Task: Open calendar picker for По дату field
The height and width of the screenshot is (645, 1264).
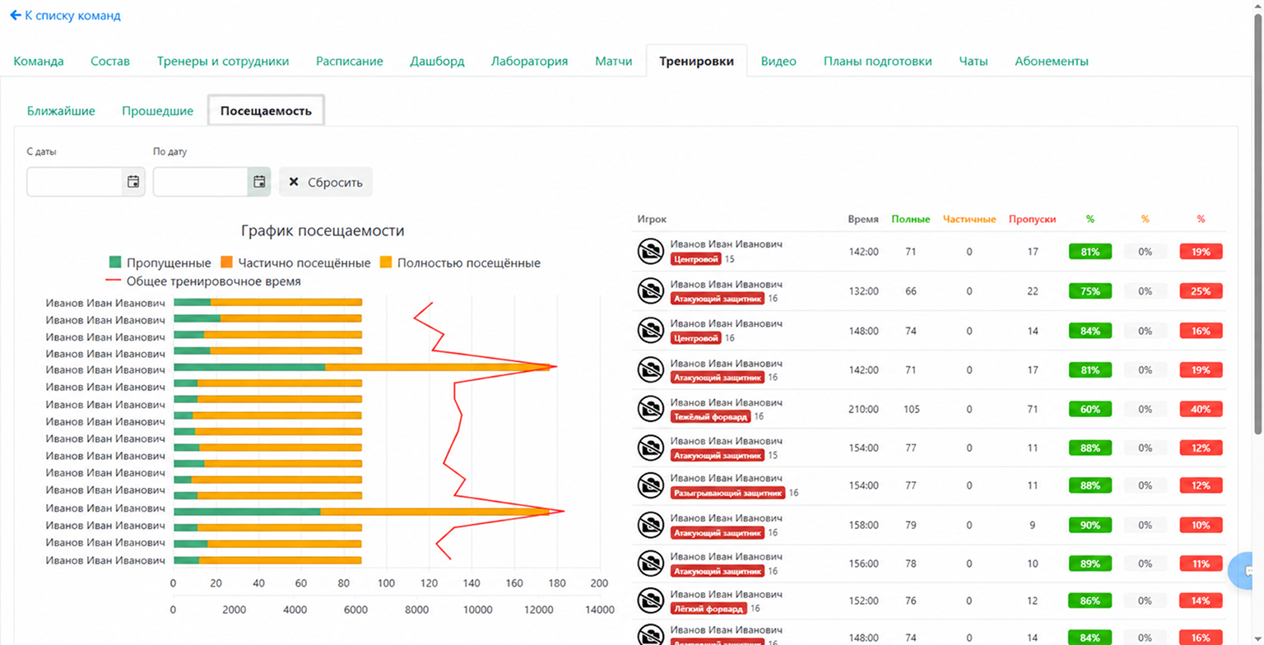Action: (259, 182)
